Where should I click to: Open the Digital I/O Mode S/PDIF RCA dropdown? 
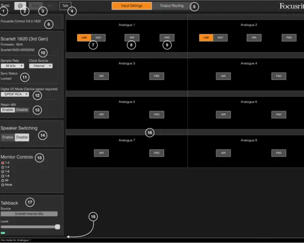click(15, 94)
